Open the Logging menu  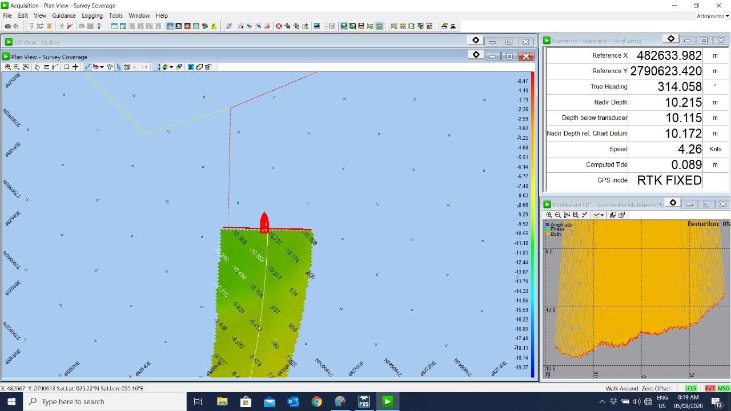coord(92,15)
